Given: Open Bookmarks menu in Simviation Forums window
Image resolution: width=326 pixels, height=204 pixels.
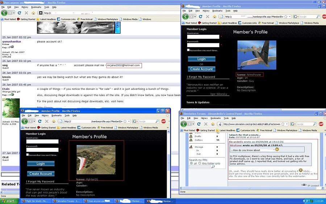Looking at the screenshot, I should coord(216,118).
